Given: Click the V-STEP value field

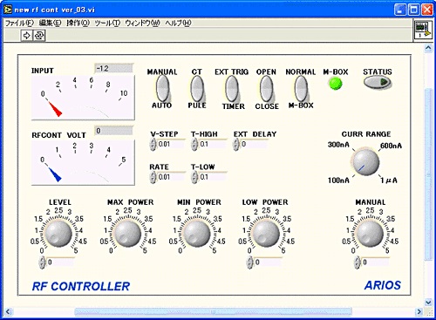Looking at the screenshot, I should [x=171, y=144].
